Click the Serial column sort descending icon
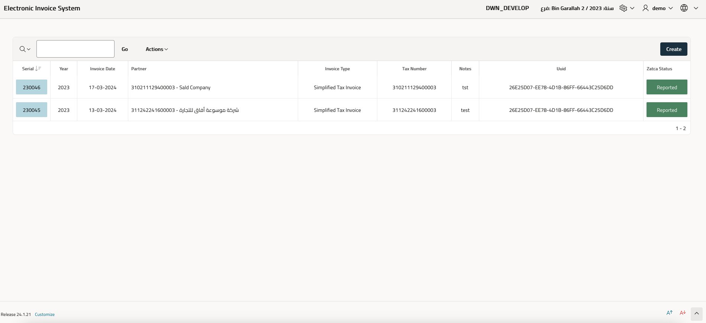 click(x=38, y=69)
